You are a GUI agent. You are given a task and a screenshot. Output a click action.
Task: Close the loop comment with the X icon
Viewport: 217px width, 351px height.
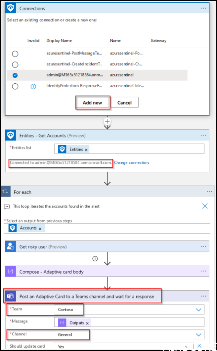(205, 206)
